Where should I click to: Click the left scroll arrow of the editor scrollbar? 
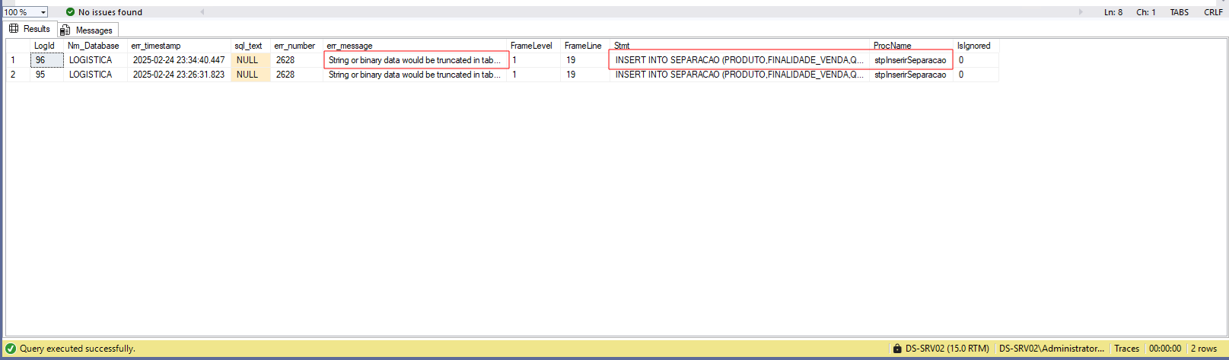(202, 12)
